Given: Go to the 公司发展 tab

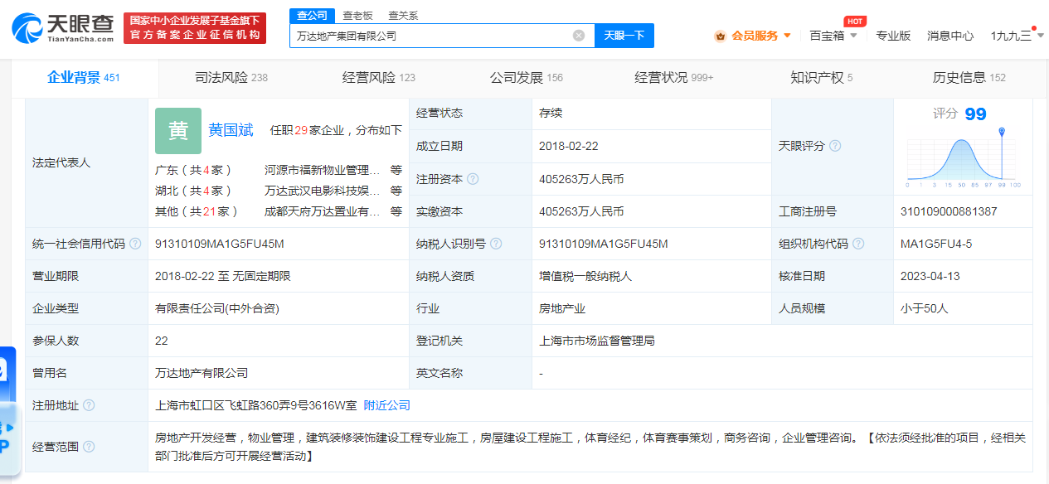Looking at the screenshot, I should pos(527,78).
